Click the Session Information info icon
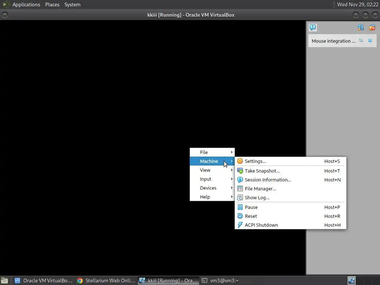The width and height of the screenshot is (380, 285). 240,180
